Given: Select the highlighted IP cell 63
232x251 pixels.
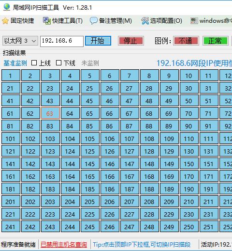Looking at the screenshot, I should point(50,113).
